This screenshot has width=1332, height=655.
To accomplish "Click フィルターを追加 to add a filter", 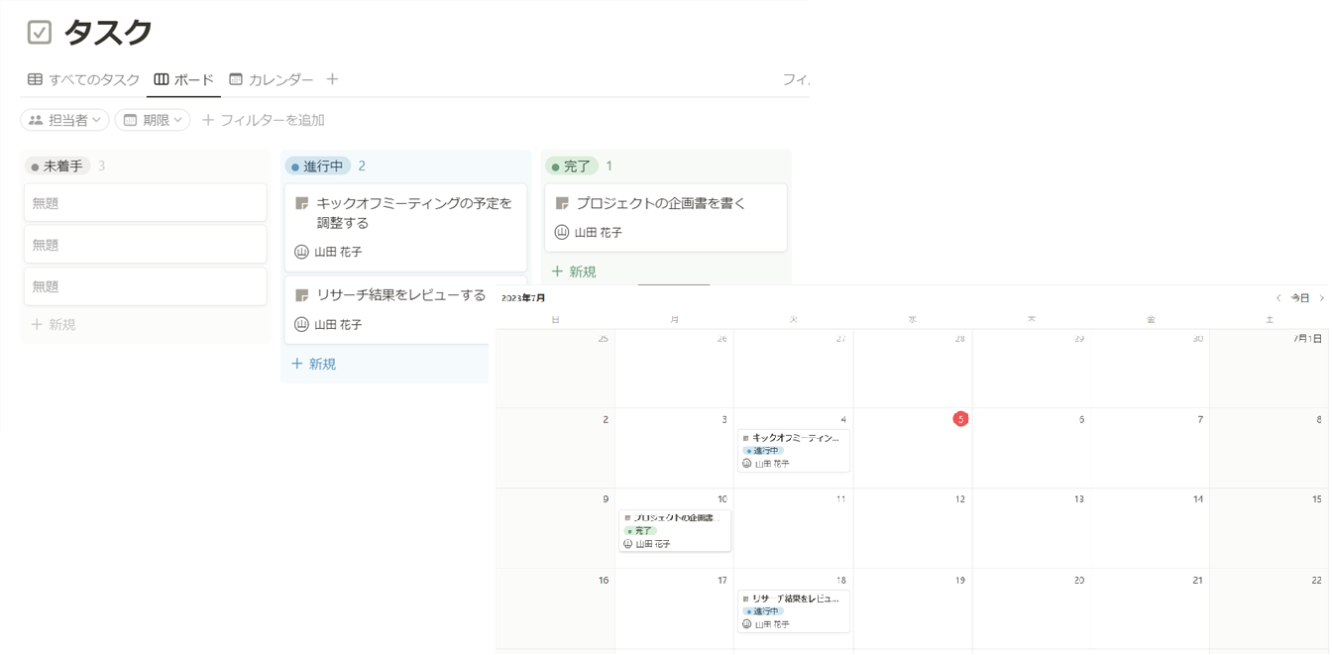I will pos(264,120).
